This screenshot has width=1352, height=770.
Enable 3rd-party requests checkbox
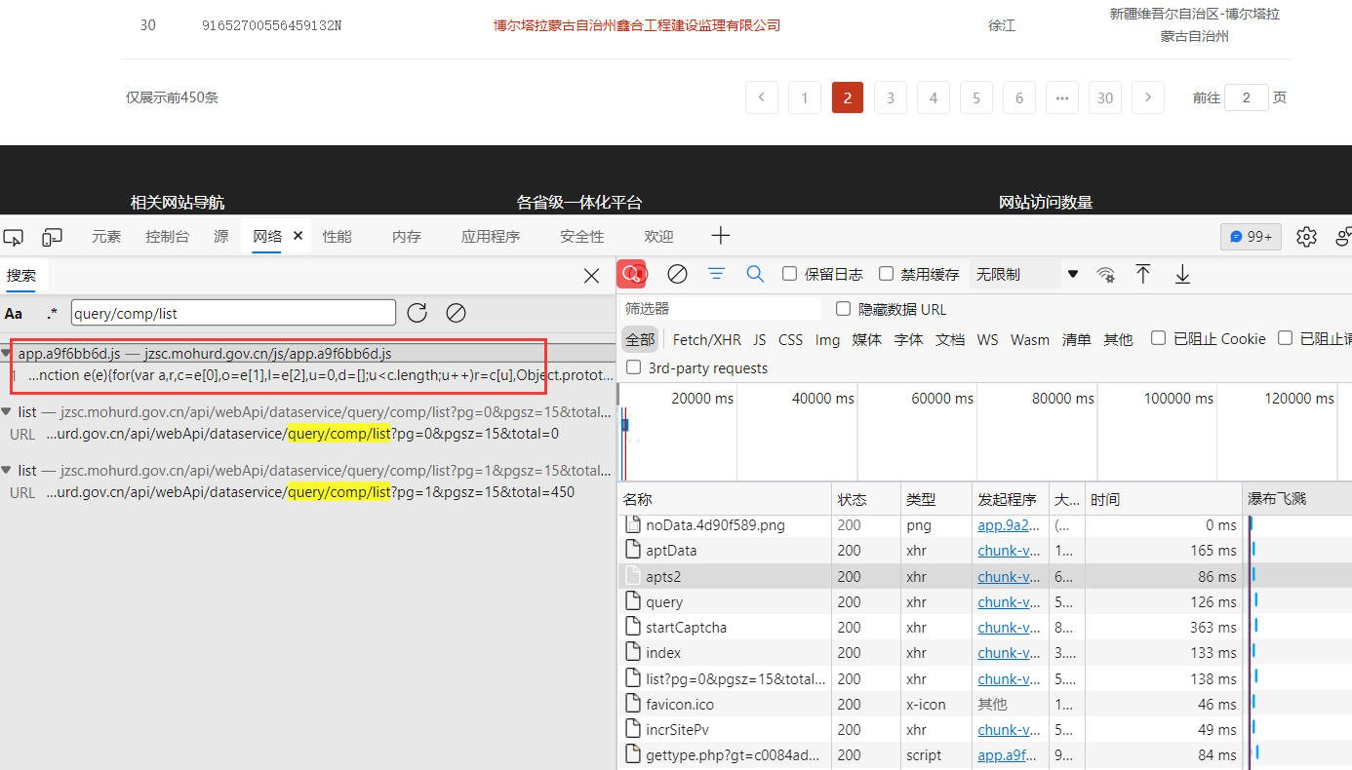[x=634, y=367]
